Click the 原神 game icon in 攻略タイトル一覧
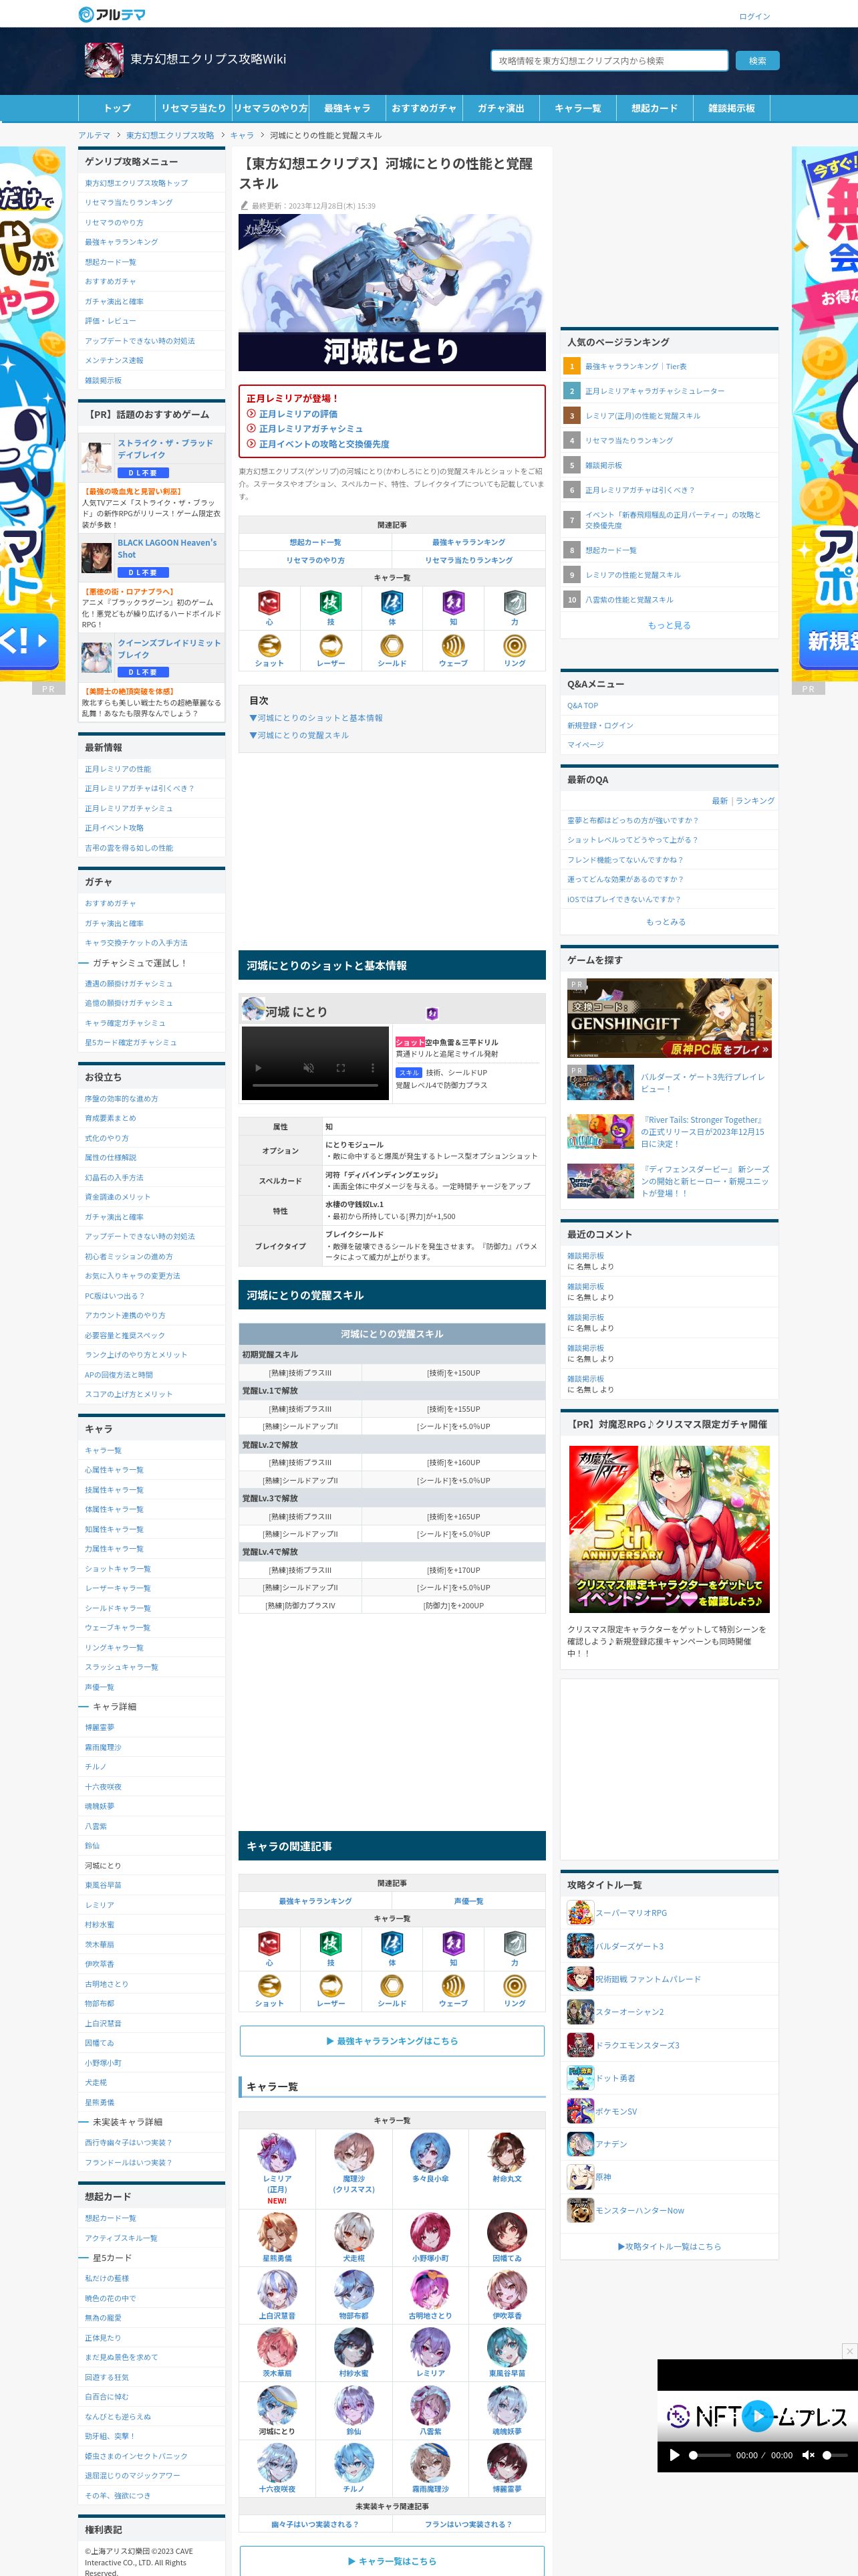This screenshot has width=858, height=2576. coord(580,2177)
